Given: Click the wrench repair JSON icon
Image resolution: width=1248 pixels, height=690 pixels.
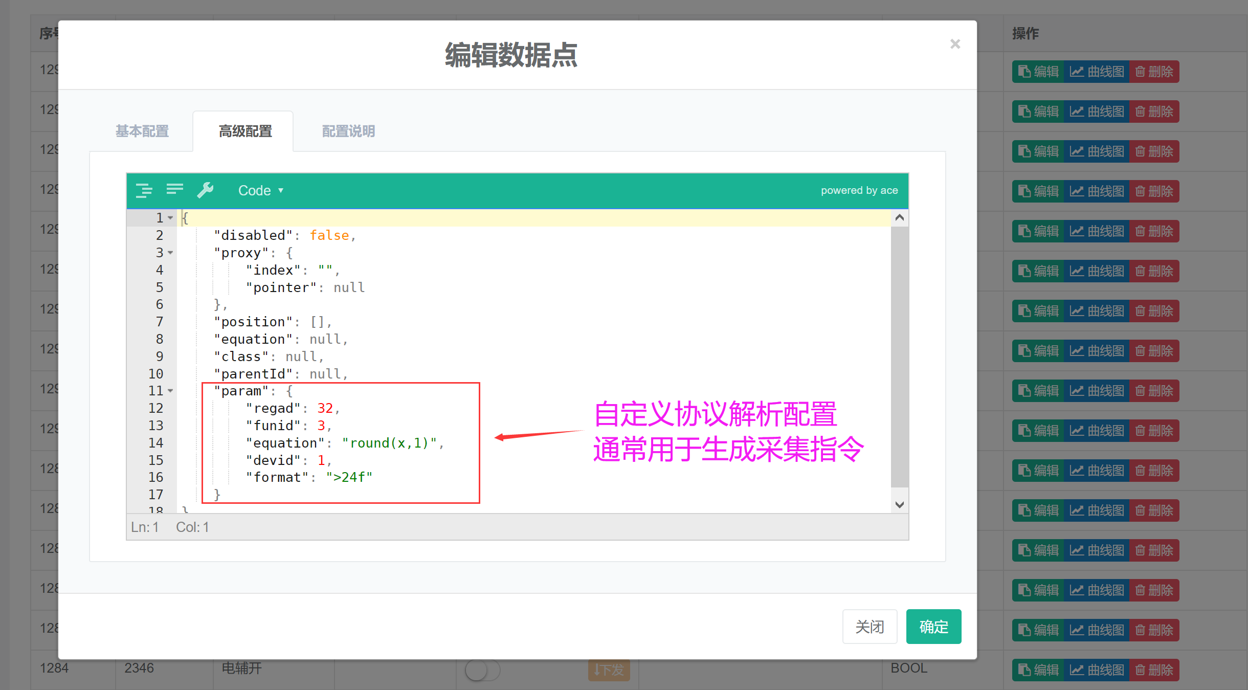Looking at the screenshot, I should click(206, 190).
